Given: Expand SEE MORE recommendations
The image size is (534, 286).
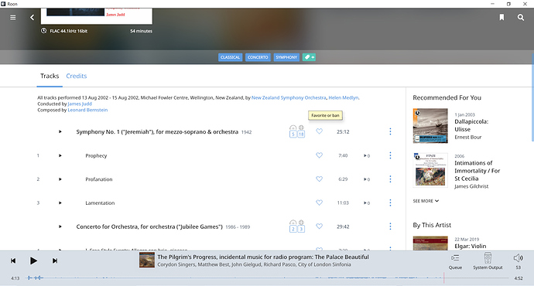Looking at the screenshot, I should pos(426,201).
